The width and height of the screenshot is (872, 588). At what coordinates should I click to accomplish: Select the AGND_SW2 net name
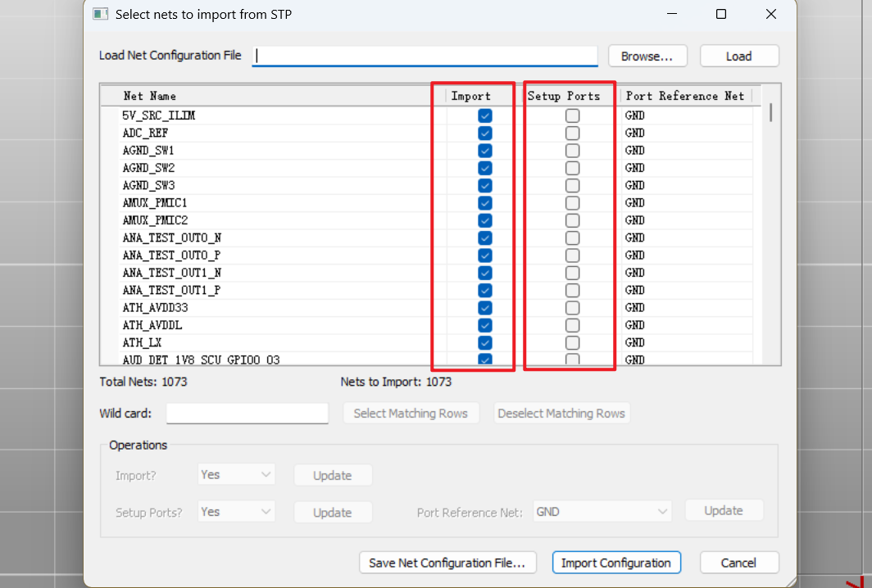tap(148, 168)
